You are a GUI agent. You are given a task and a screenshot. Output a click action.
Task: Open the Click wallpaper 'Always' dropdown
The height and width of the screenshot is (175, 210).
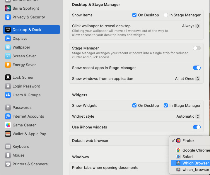coord(191,26)
